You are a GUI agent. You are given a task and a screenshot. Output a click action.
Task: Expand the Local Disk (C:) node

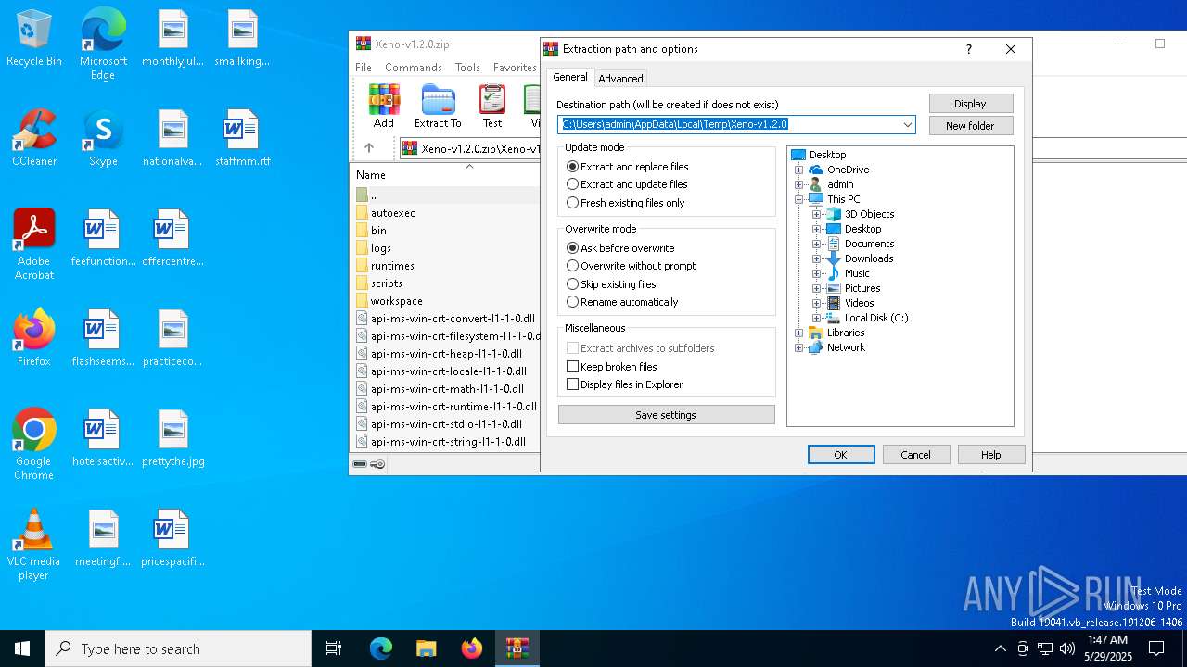(816, 319)
